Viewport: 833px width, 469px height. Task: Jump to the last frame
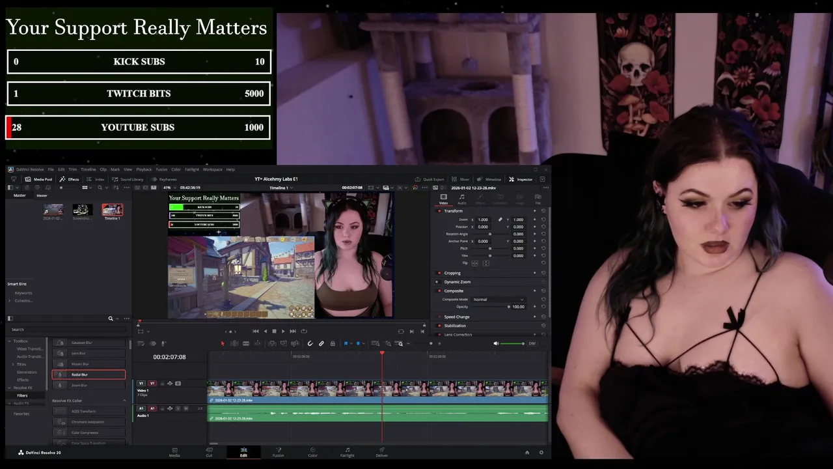click(293, 331)
